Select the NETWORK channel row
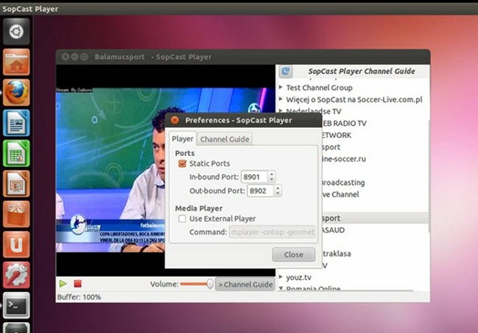 point(375,135)
